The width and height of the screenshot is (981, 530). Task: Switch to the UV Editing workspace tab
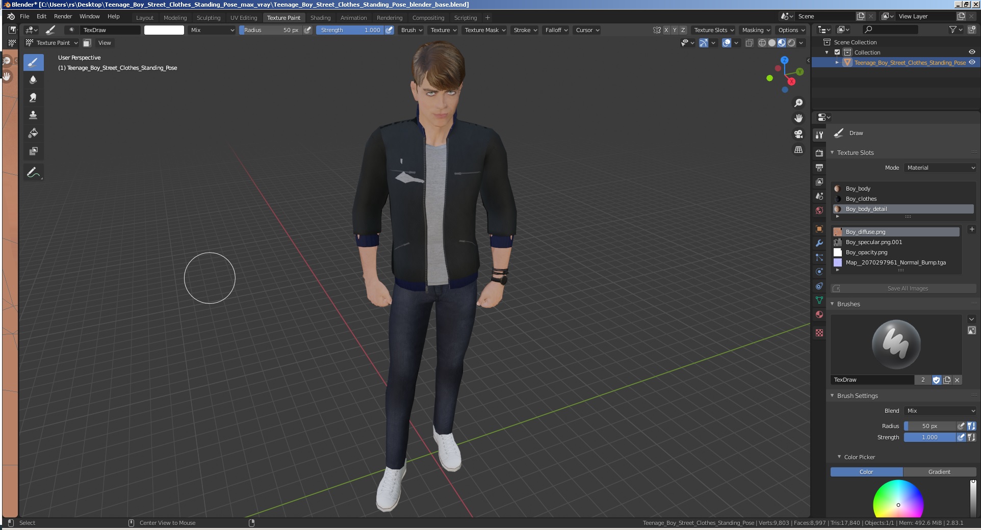[x=244, y=17]
